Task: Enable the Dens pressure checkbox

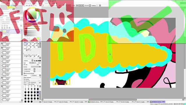Action: click(28, 84)
